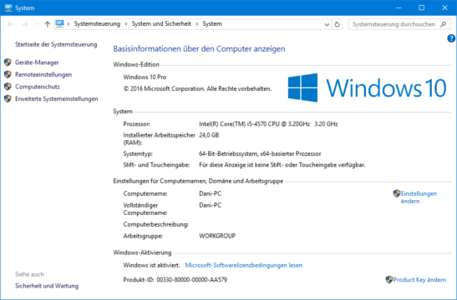Image resolution: width=457 pixels, height=300 pixels.
Task: Maximize the System window
Action: pyautogui.click(x=421, y=7)
